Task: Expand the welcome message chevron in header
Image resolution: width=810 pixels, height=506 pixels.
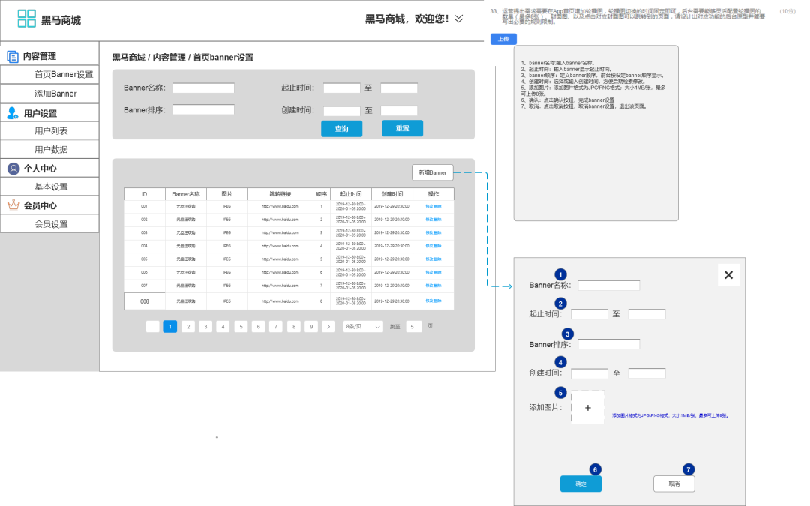Action: [x=459, y=19]
